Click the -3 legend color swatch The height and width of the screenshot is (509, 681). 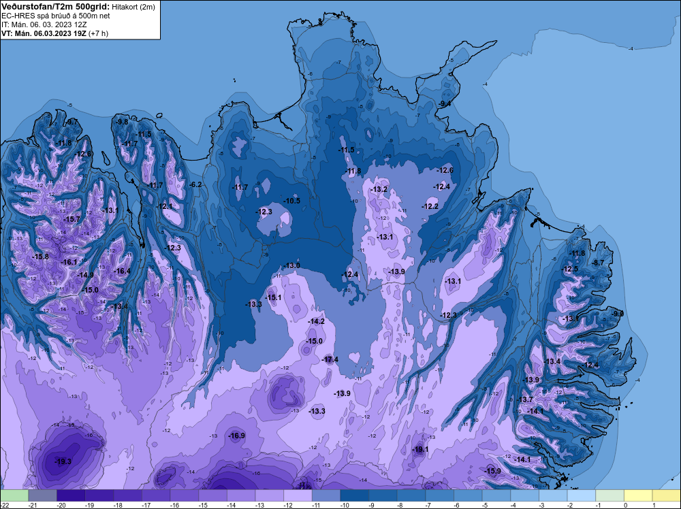coord(553,495)
